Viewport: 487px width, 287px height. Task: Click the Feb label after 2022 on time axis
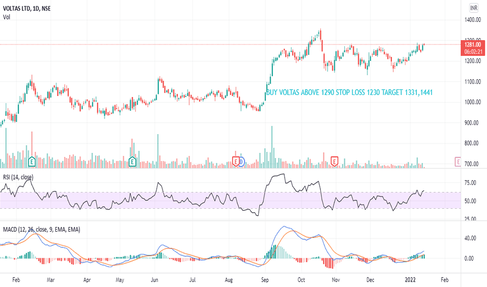coord(445,280)
